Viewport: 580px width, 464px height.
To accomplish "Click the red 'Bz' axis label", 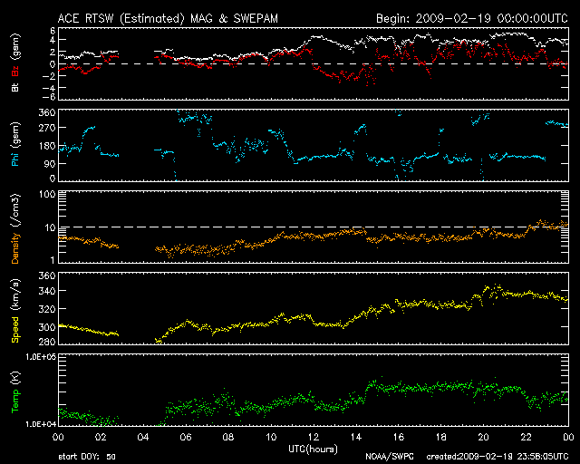I will coord(15,71).
